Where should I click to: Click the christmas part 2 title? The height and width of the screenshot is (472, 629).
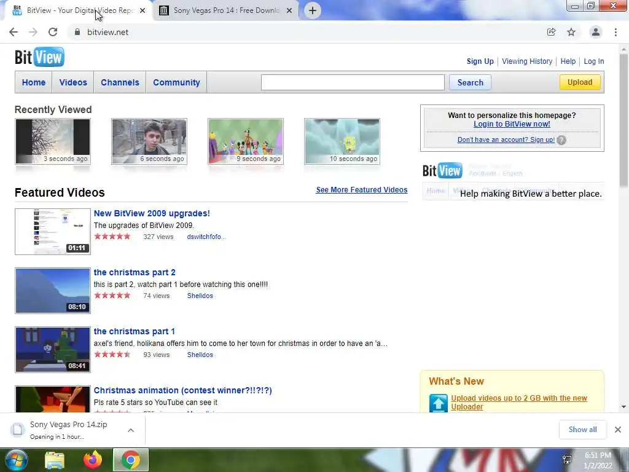[x=135, y=272]
